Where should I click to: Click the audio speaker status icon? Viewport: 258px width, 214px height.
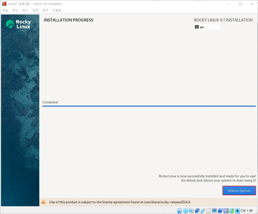(x=191, y=211)
